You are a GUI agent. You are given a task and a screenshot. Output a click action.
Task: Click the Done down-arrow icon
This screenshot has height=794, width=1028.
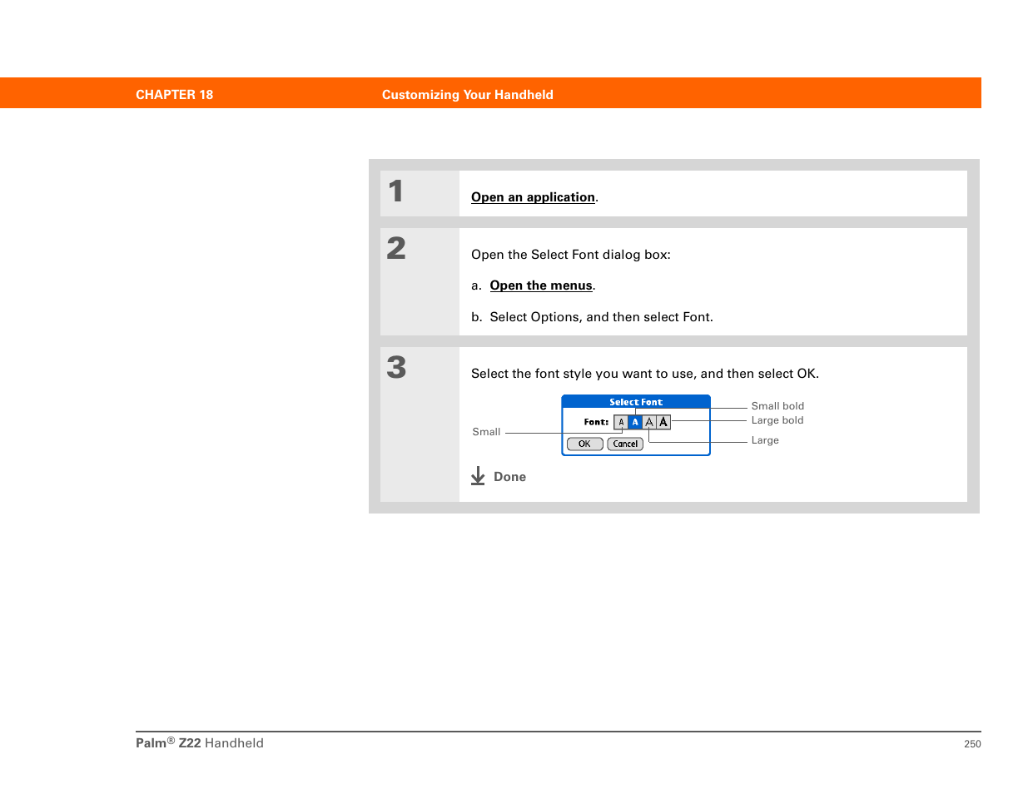point(478,476)
